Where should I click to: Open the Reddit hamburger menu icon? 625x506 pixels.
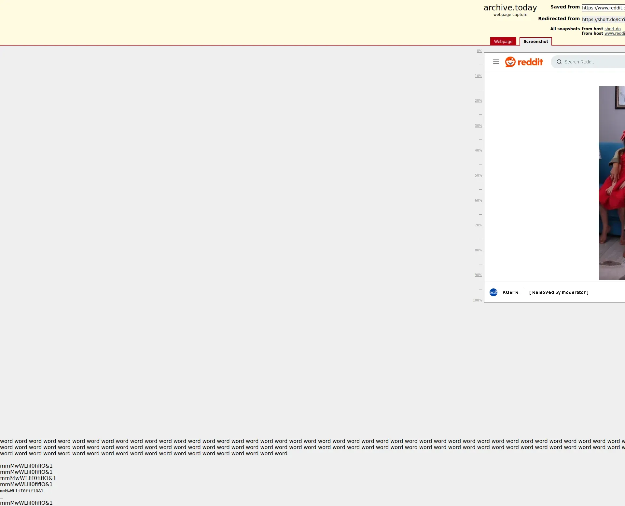pyautogui.click(x=496, y=62)
